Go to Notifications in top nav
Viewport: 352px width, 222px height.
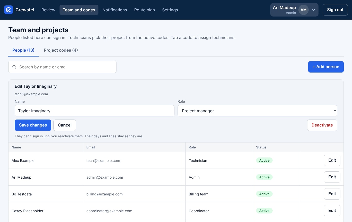[115, 10]
